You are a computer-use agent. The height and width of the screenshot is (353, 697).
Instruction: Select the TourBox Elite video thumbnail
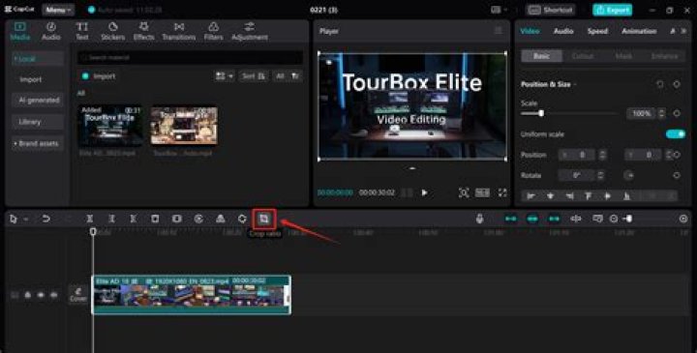click(x=110, y=126)
